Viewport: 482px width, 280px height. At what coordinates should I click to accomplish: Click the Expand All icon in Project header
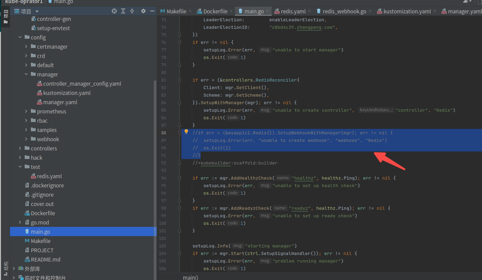123,11
